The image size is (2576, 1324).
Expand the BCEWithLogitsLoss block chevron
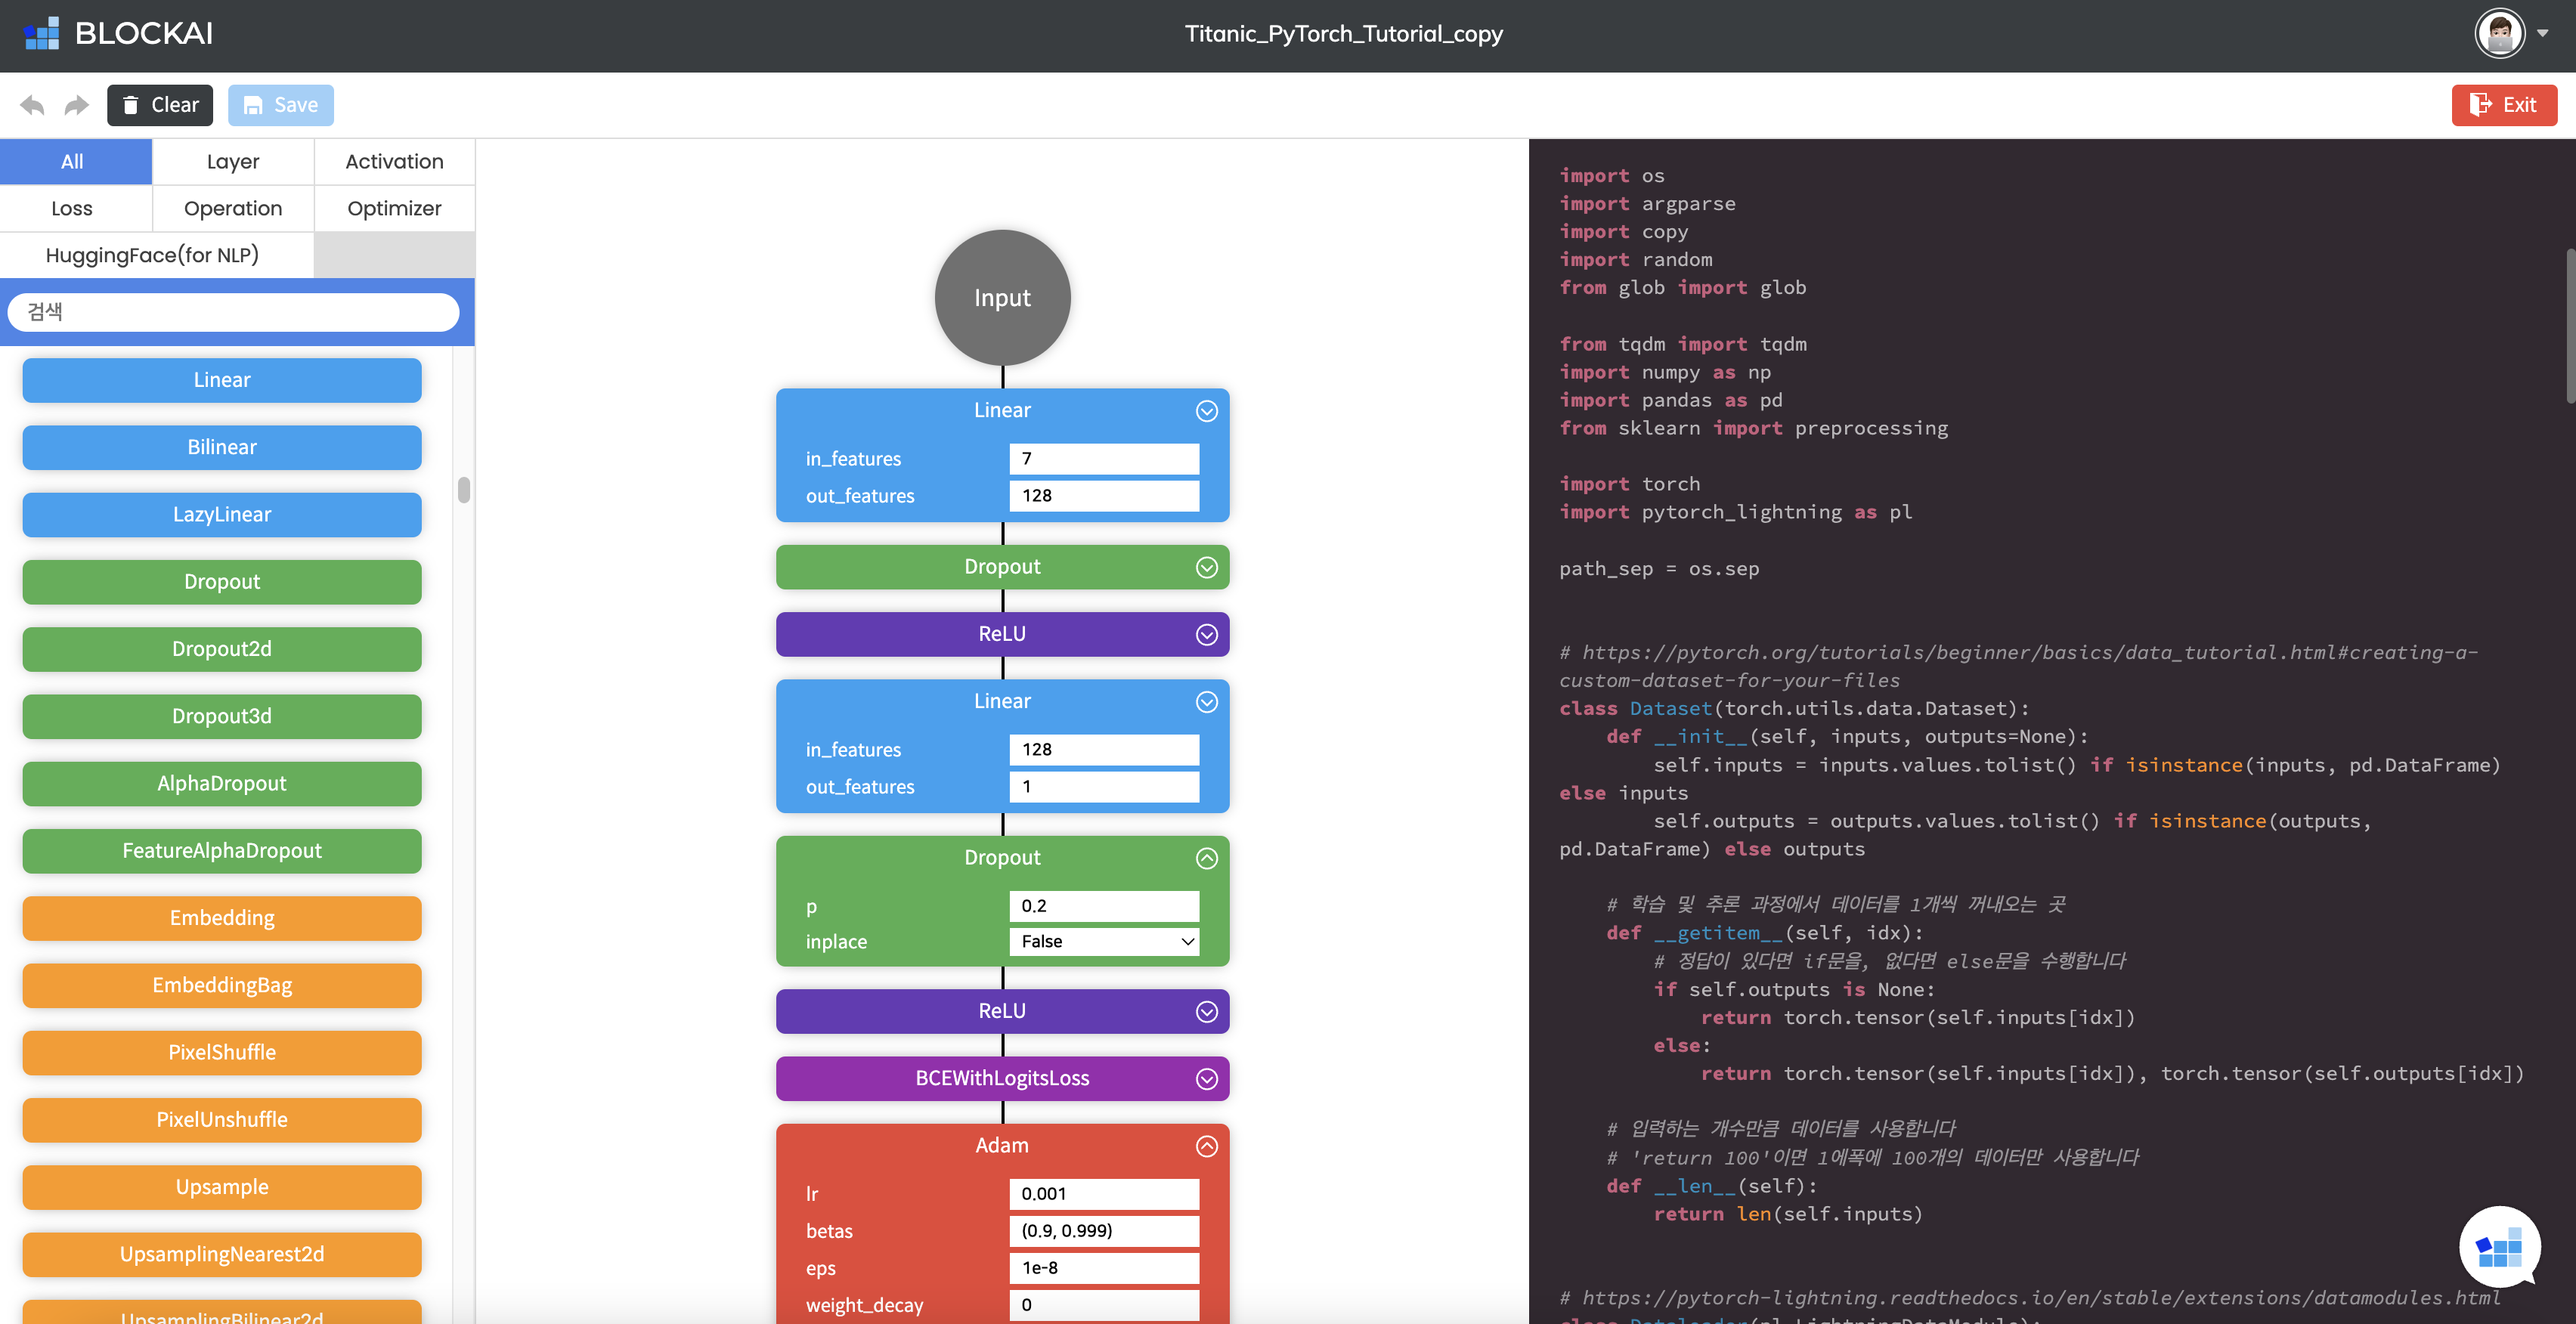[1206, 1079]
